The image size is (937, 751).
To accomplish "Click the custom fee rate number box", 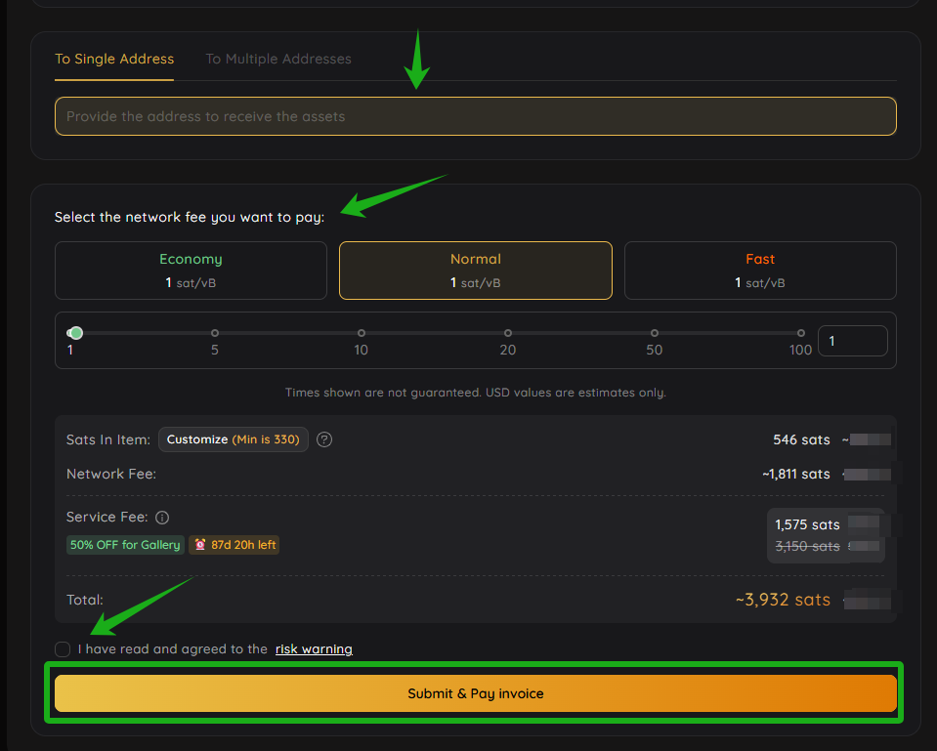I will coord(852,341).
